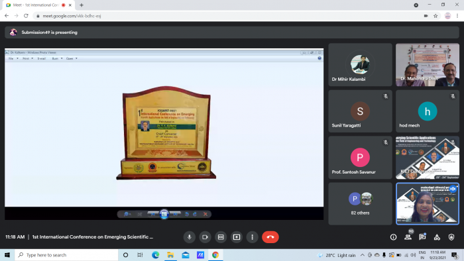Open chat with everyone icon

coord(422,237)
